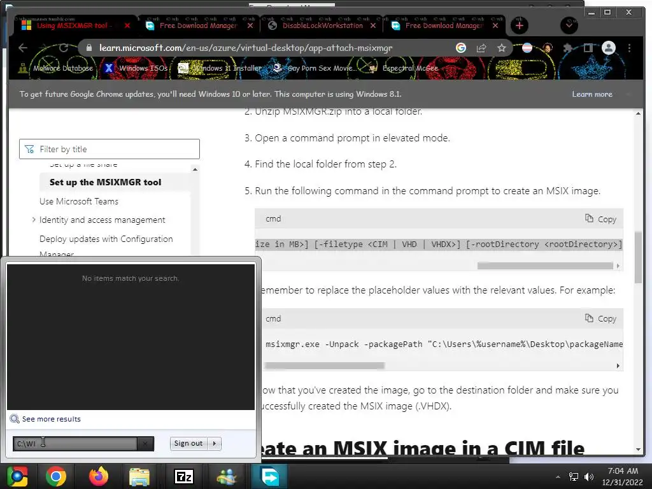The image size is (652, 489).
Task: Click first code block horizontal scrollbar
Action: 545,266
